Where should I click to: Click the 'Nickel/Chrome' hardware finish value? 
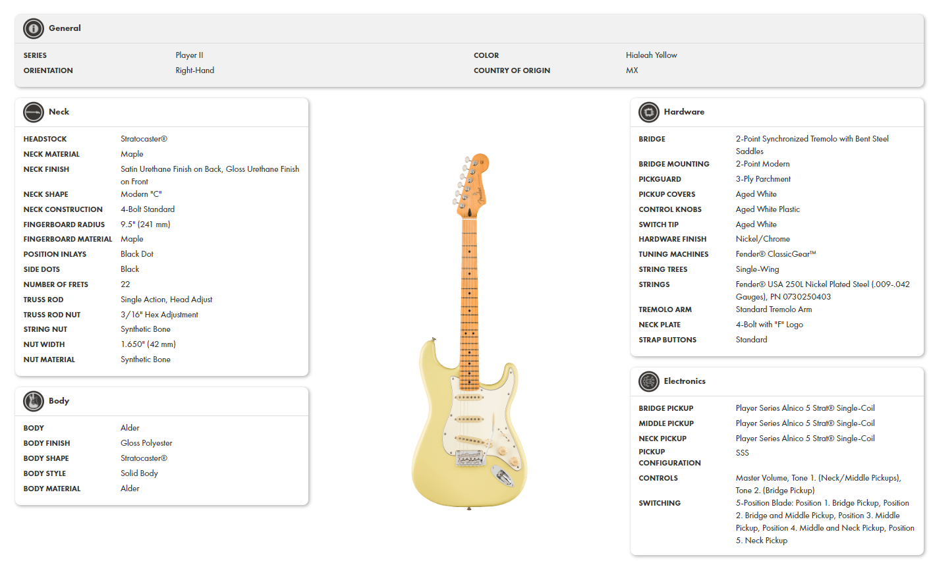pos(762,239)
